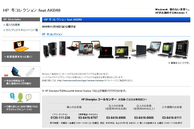Screen dimensions: 194x129
Task: Open the FAQ ご購入前によくあるご質問 banner
Action: 21,108
